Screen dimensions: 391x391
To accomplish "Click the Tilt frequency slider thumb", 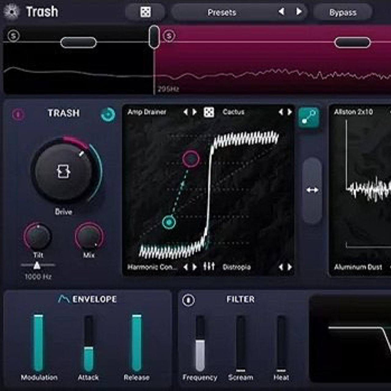I will [37, 265].
